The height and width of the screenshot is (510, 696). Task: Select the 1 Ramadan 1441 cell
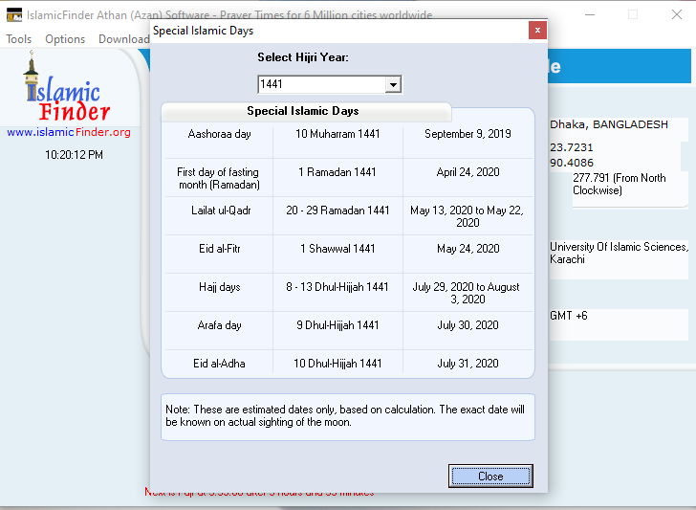(337, 172)
